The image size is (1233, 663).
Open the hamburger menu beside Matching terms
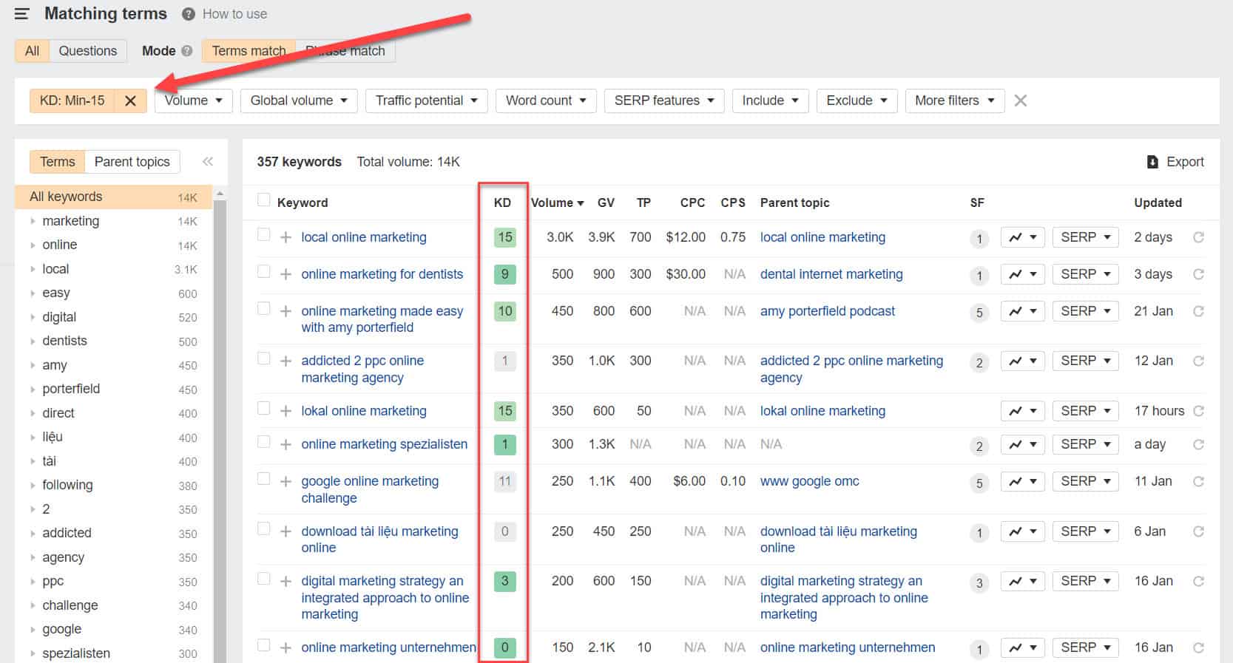tap(22, 13)
